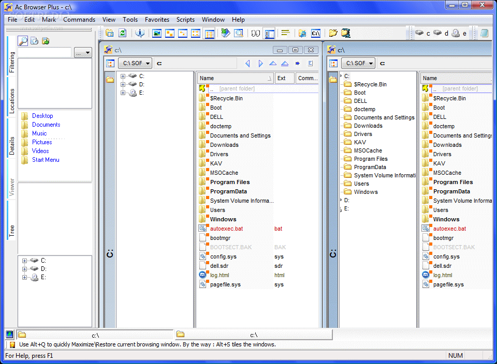Click the go-up triangle in left window
This screenshot has height=364, width=497.
[273, 63]
